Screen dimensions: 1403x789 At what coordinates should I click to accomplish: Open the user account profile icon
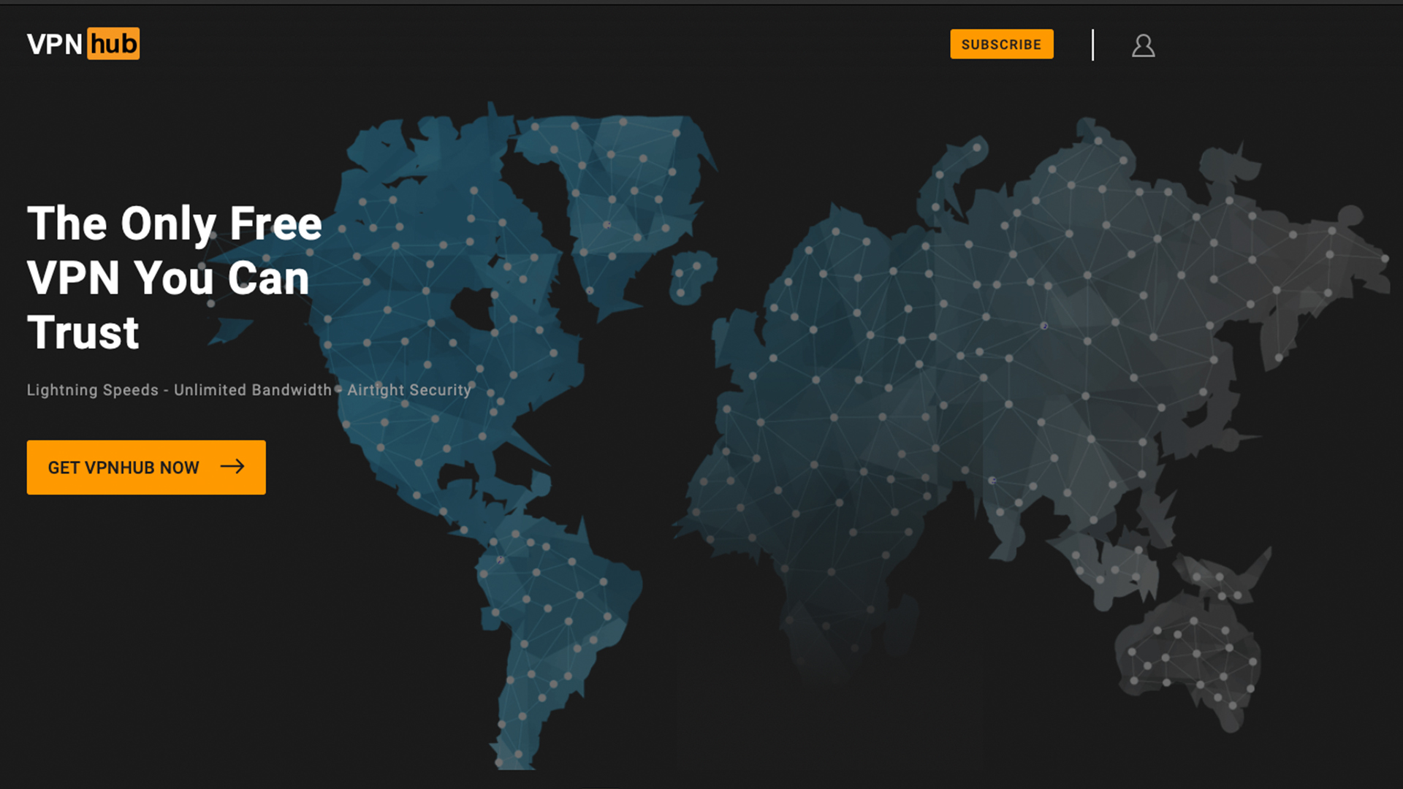click(1143, 45)
